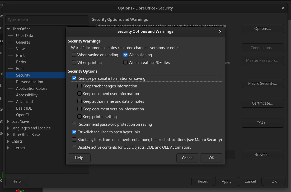This screenshot has width=291, height=192.
Task: Open the Basic IDE settings page
Action: [24, 108]
